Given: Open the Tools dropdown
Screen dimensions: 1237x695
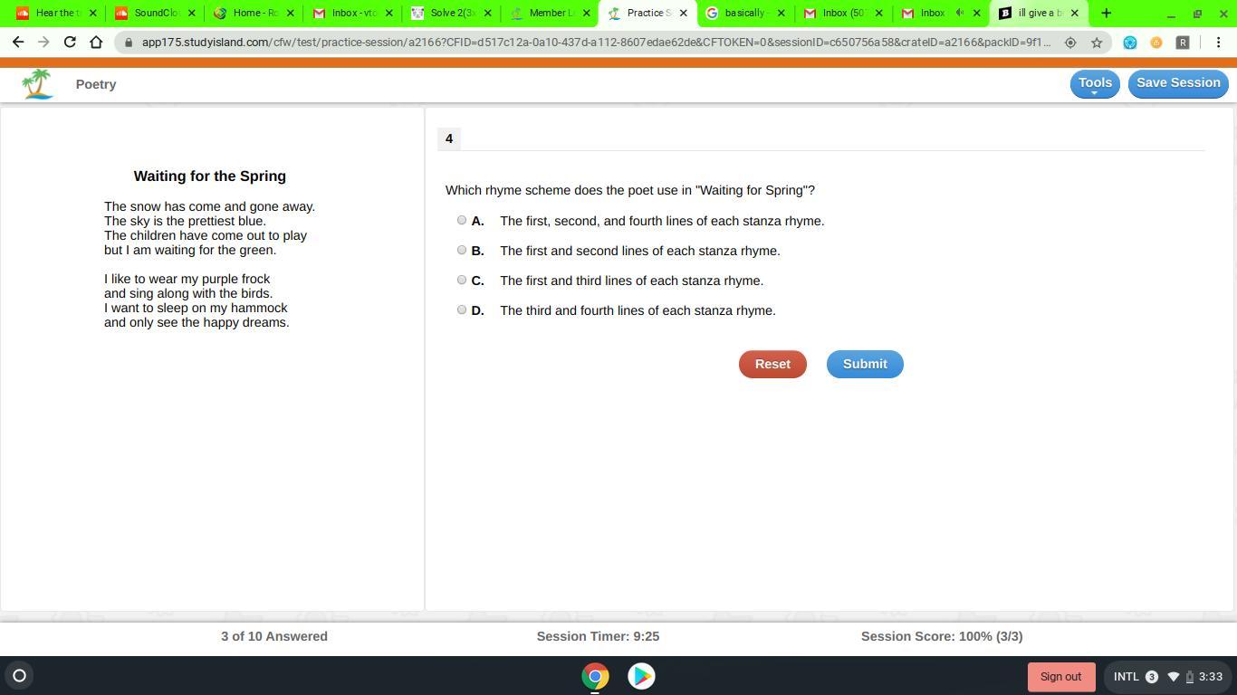Looking at the screenshot, I should pos(1095,83).
